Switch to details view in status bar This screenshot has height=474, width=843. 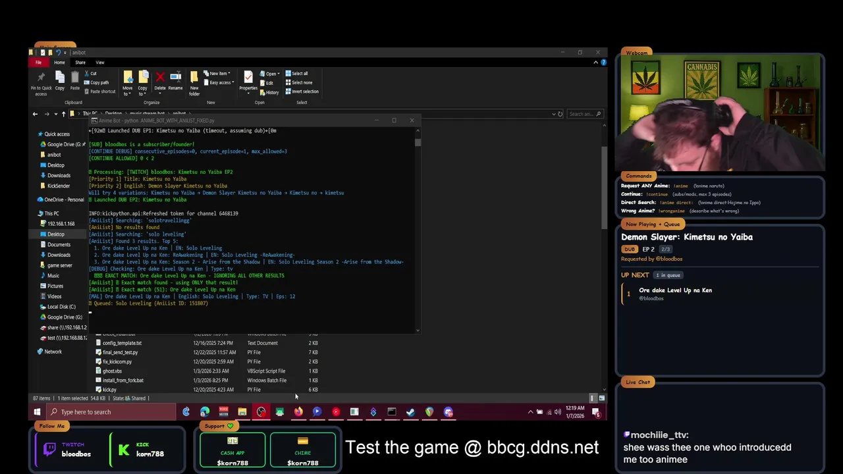[593, 398]
